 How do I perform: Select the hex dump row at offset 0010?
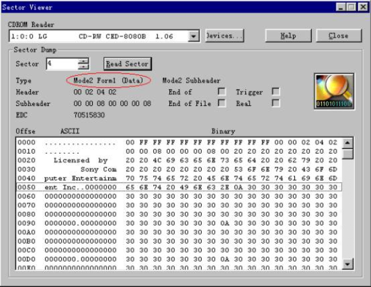point(179,151)
